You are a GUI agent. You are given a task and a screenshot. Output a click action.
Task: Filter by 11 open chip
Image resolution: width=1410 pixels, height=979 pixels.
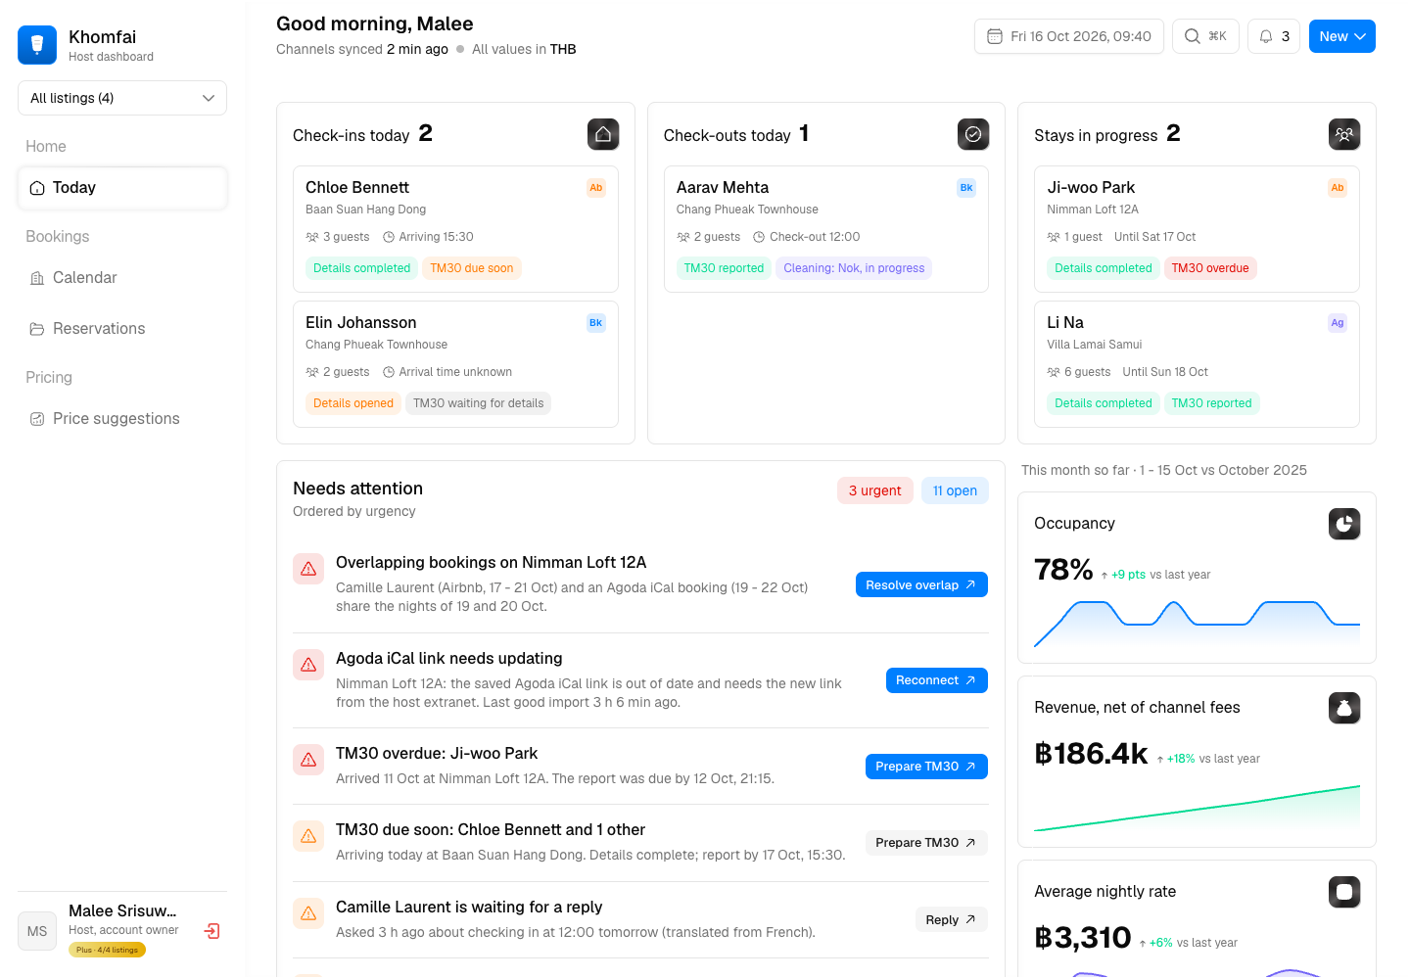(x=955, y=490)
